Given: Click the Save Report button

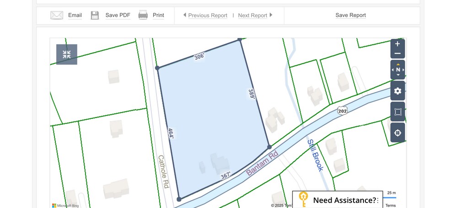Looking at the screenshot, I should [350, 15].
